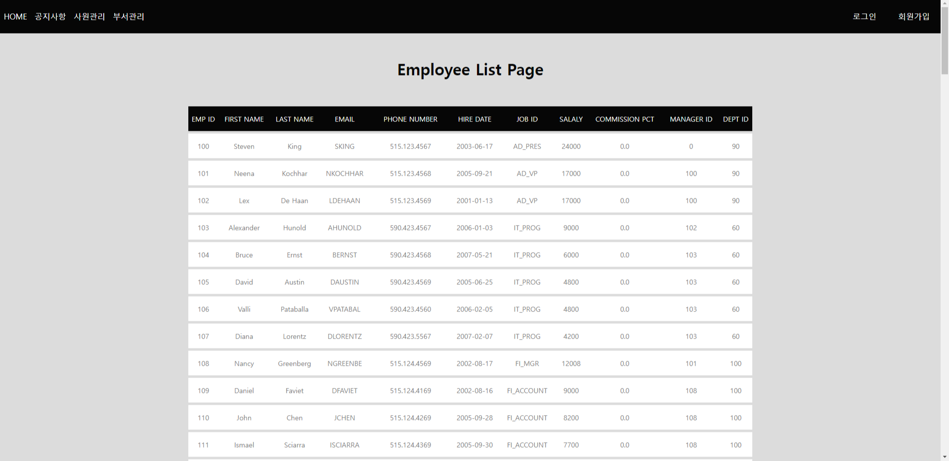Click the email ISCIARRA
The image size is (949, 461).
click(345, 445)
